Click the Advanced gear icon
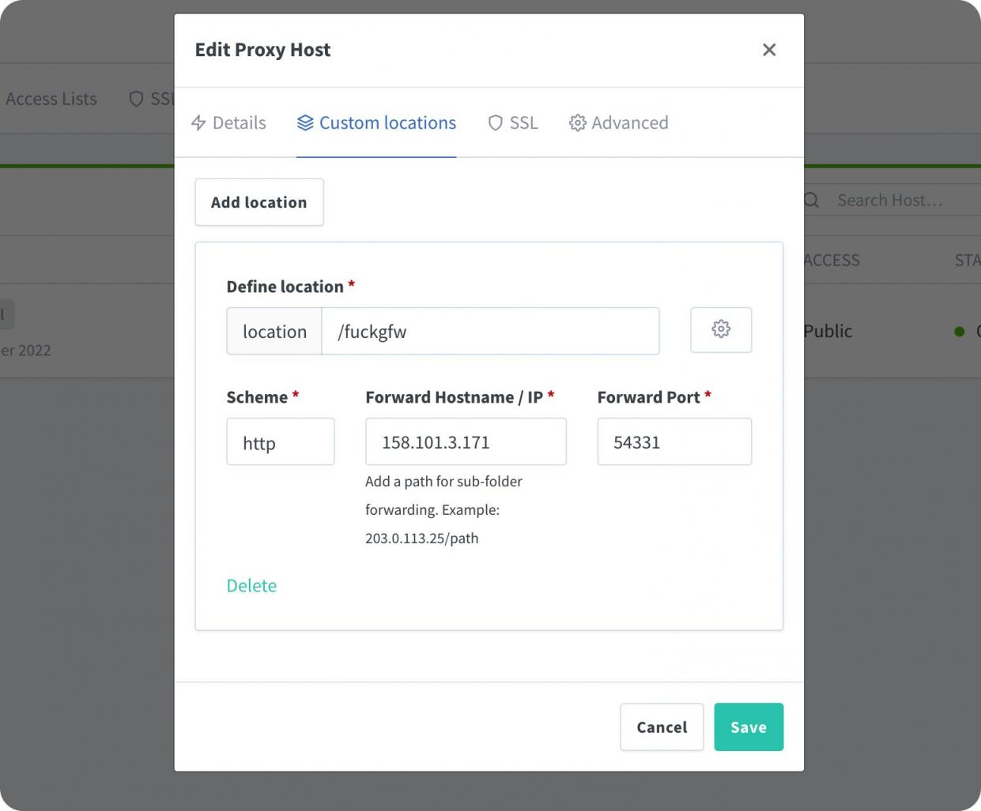This screenshot has height=811, width=981. pos(578,123)
